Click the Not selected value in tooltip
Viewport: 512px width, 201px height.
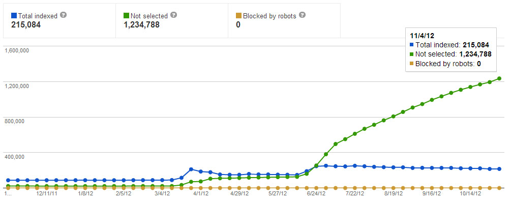click(x=475, y=54)
